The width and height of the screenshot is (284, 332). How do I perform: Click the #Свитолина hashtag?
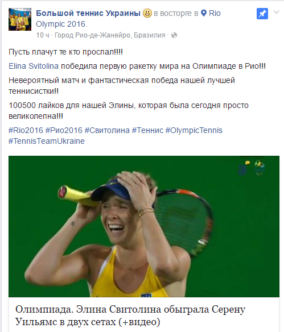(x=107, y=130)
